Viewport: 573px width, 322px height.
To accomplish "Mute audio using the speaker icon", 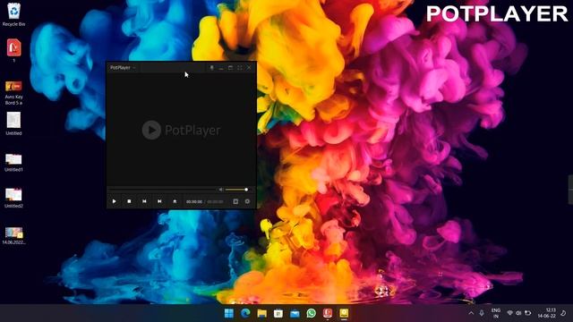I will 221,190.
